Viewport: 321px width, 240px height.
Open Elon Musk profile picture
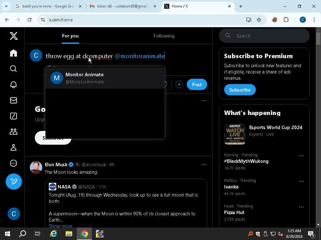click(x=36, y=167)
